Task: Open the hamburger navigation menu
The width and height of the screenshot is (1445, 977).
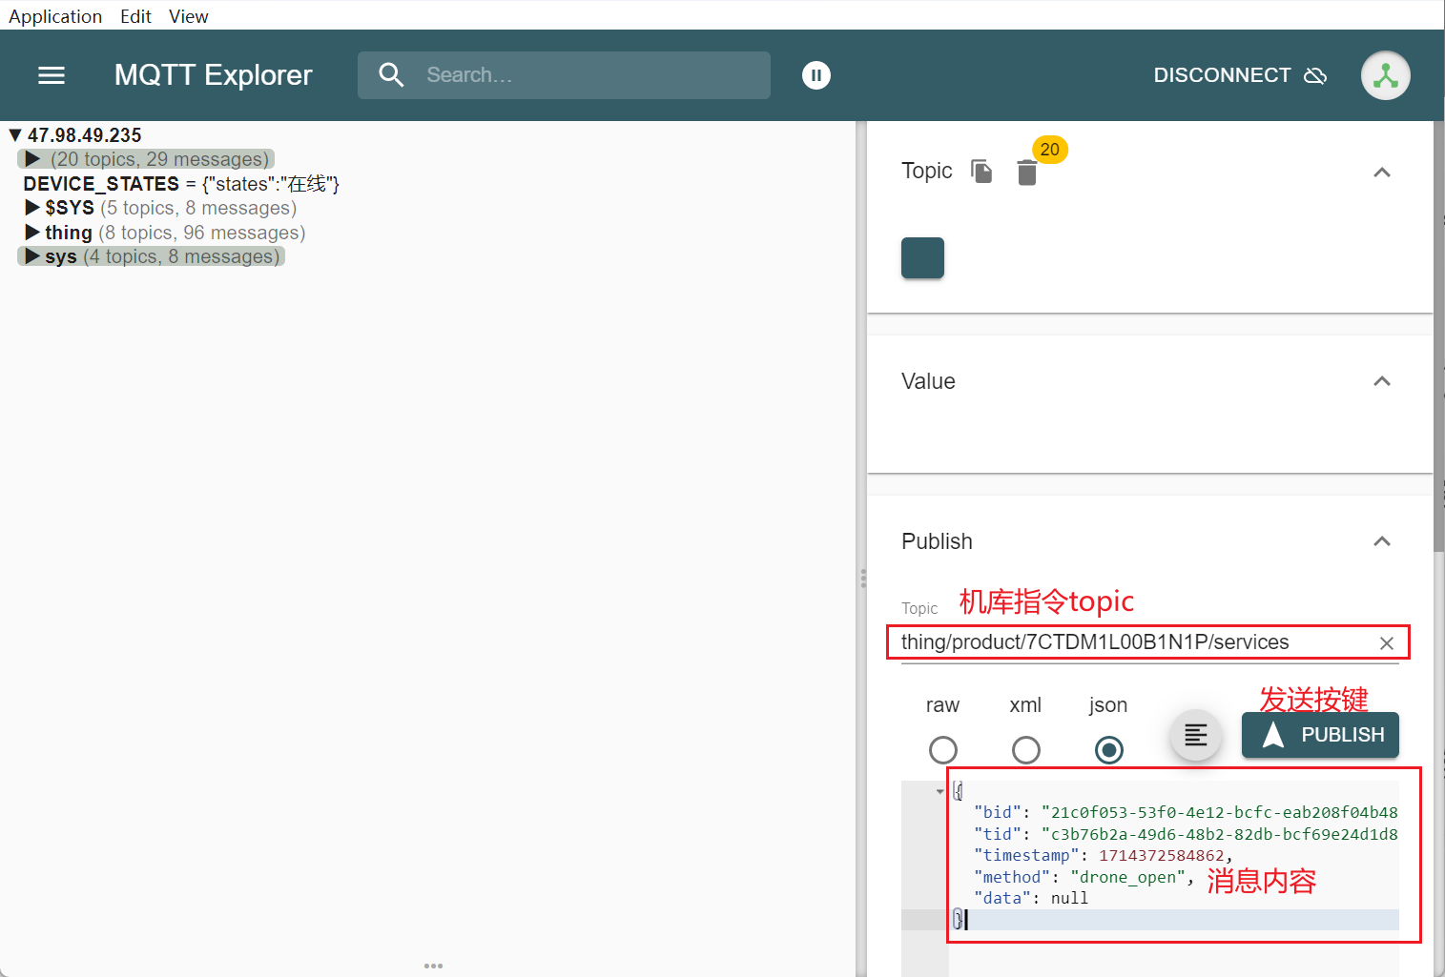Action: [52, 75]
